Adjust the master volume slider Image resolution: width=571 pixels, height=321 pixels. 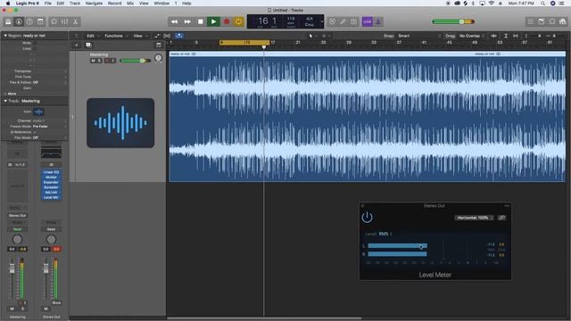(453, 21)
